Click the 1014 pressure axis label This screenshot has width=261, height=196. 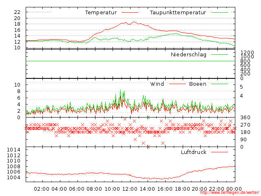[13, 150]
